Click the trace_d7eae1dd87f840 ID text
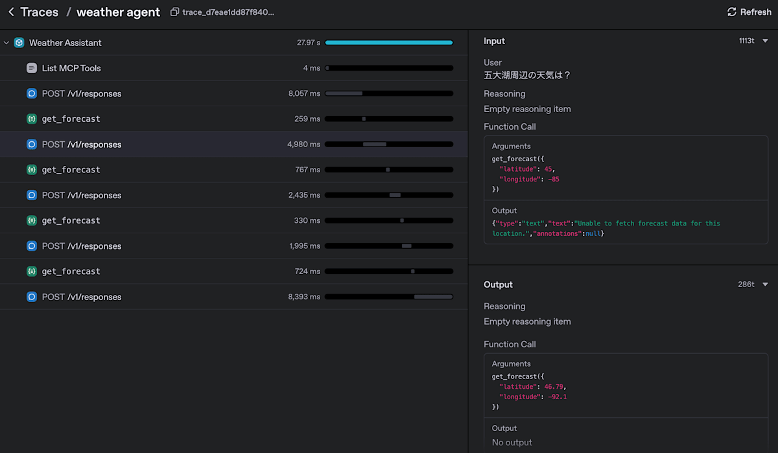 point(228,12)
